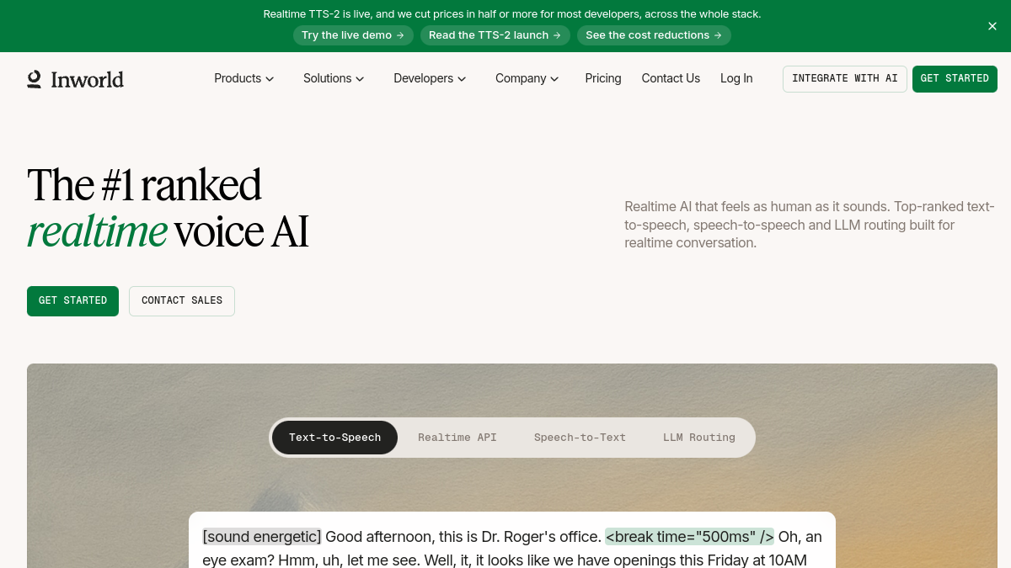Click Get Started in the header
Image resolution: width=1011 pixels, height=568 pixels.
coord(955,79)
